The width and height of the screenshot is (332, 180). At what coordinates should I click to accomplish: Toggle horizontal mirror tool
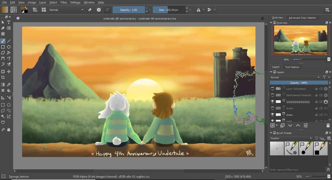click(x=198, y=10)
